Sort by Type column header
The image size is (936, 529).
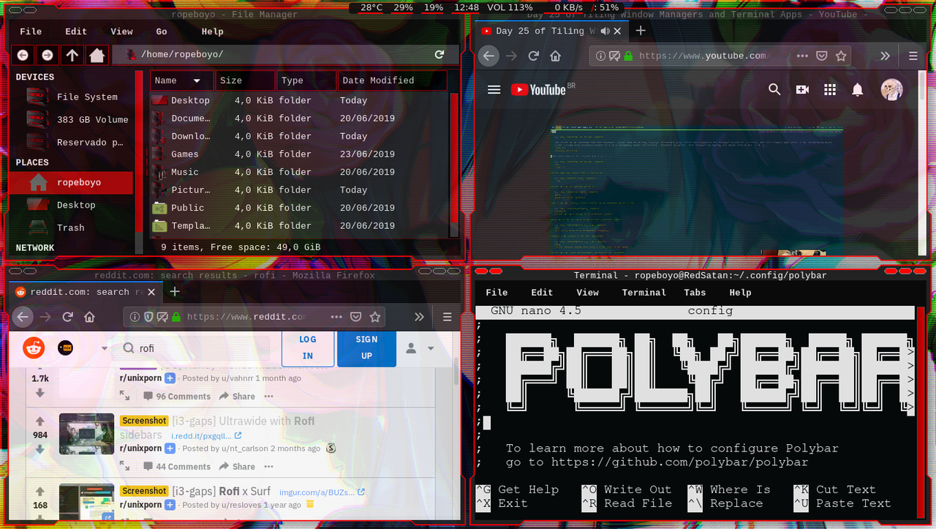(x=307, y=80)
